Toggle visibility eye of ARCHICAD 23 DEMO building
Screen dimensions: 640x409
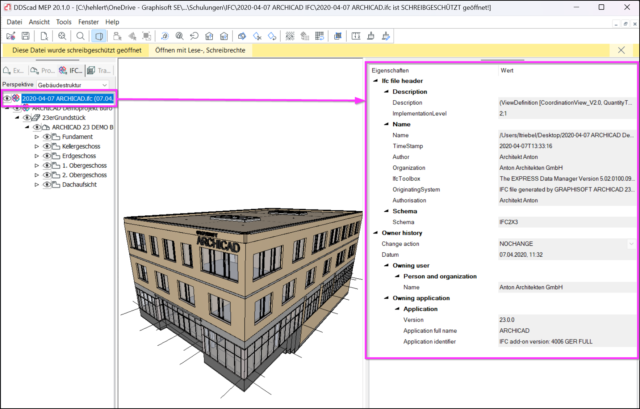click(x=37, y=127)
